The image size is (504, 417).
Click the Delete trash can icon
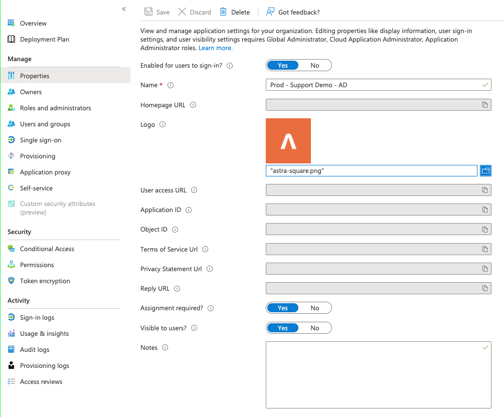[x=223, y=12]
